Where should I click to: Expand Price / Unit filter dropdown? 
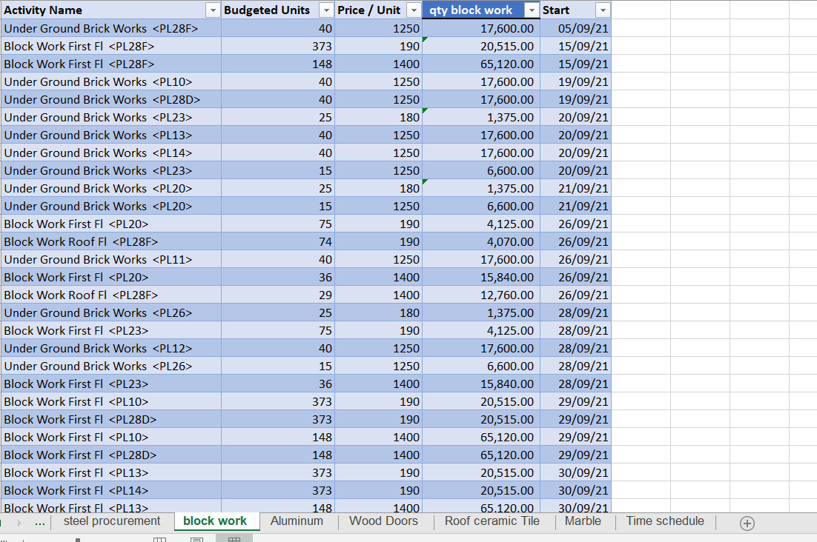413,10
